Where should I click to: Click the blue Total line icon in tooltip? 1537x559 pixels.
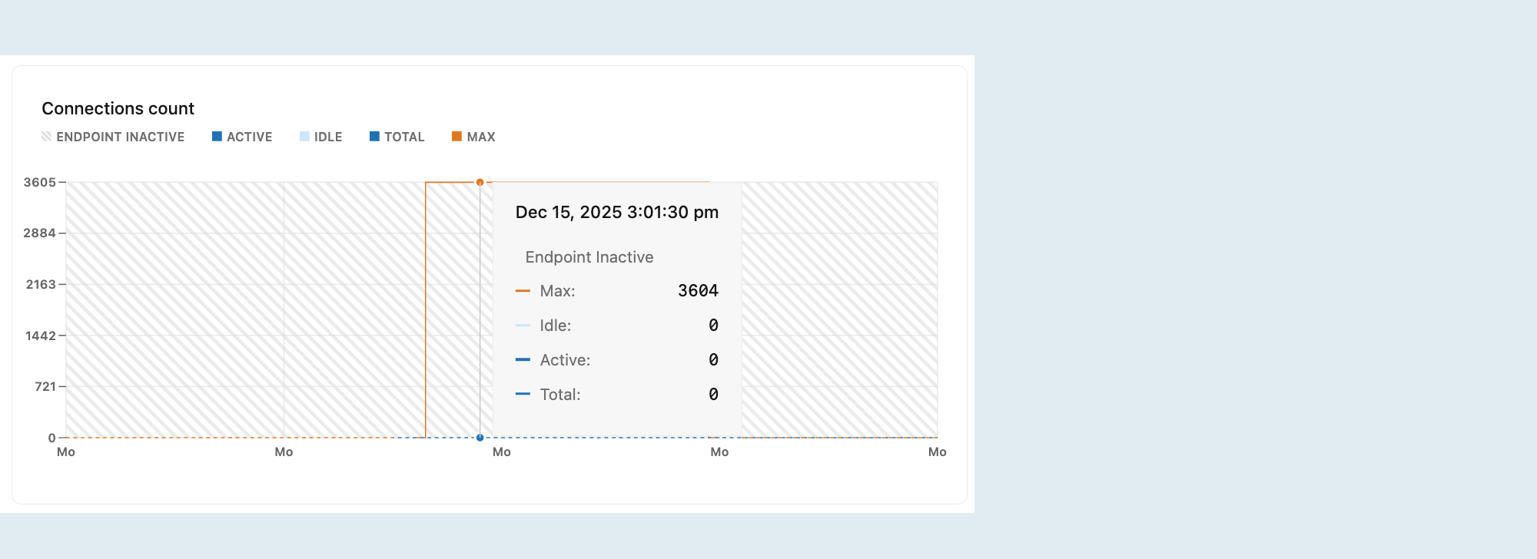pos(523,394)
